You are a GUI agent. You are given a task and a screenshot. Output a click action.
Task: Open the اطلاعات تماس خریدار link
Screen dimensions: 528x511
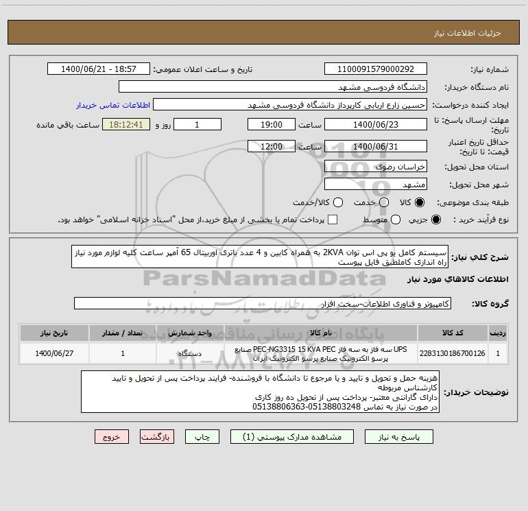pos(113,105)
